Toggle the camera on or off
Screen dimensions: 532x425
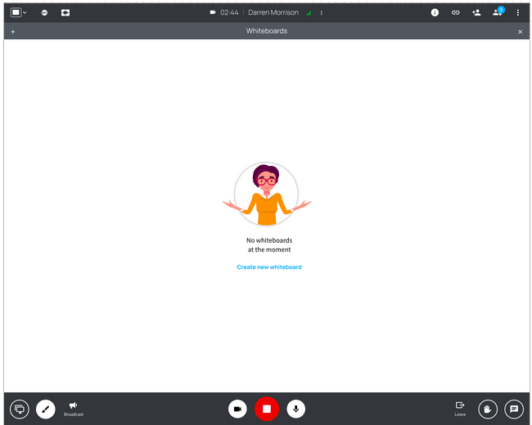click(x=237, y=409)
